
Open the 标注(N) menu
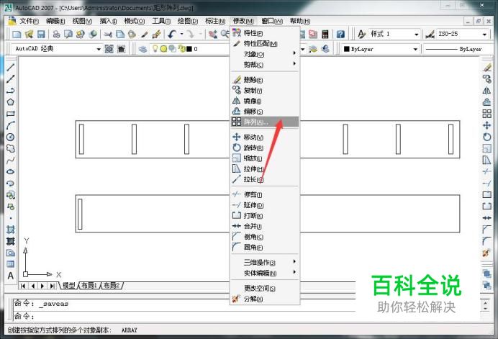[x=215, y=21]
